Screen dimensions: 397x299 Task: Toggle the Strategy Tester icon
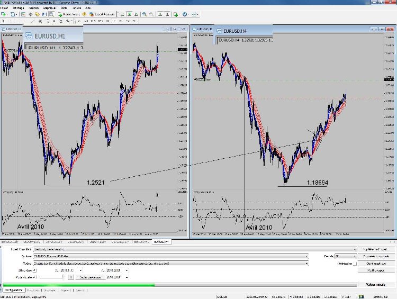click(51, 14)
